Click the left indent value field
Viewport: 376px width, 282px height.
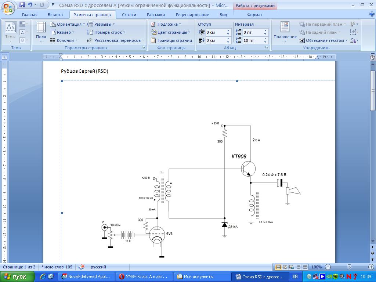(x=216, y=32)
